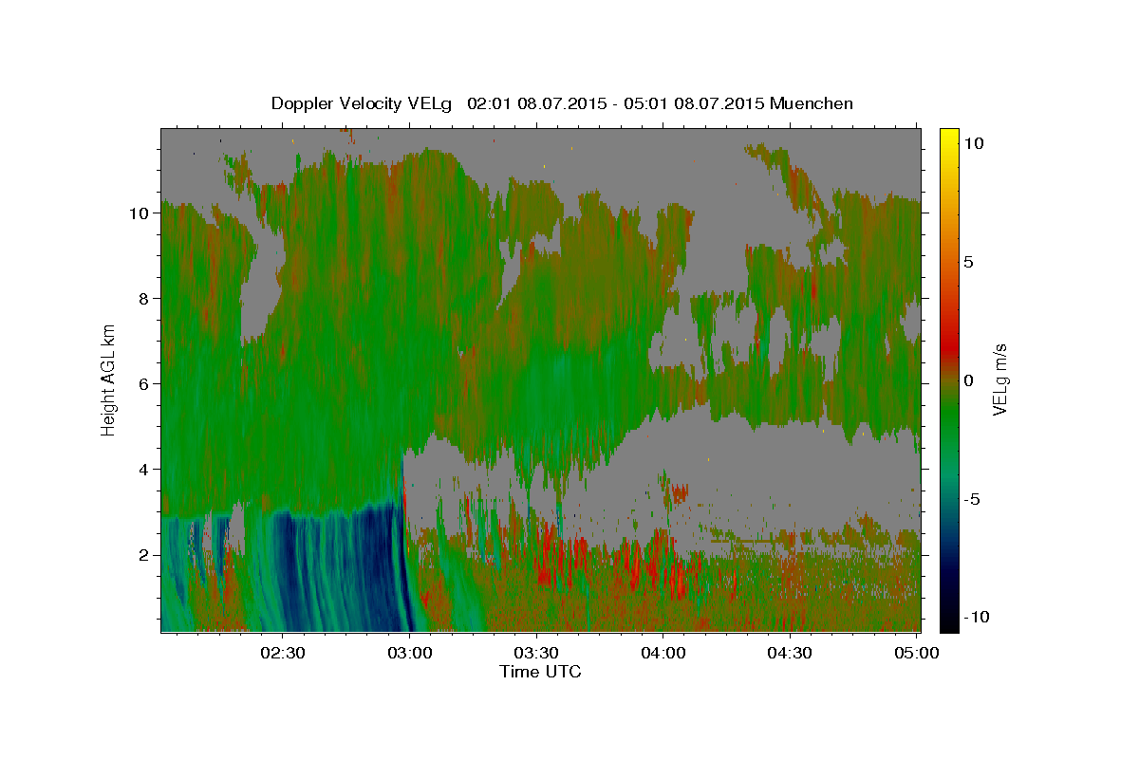1139x759 pixels.
Task: Click the 05:00 time tick label
Action: click(x=915, y=653)
